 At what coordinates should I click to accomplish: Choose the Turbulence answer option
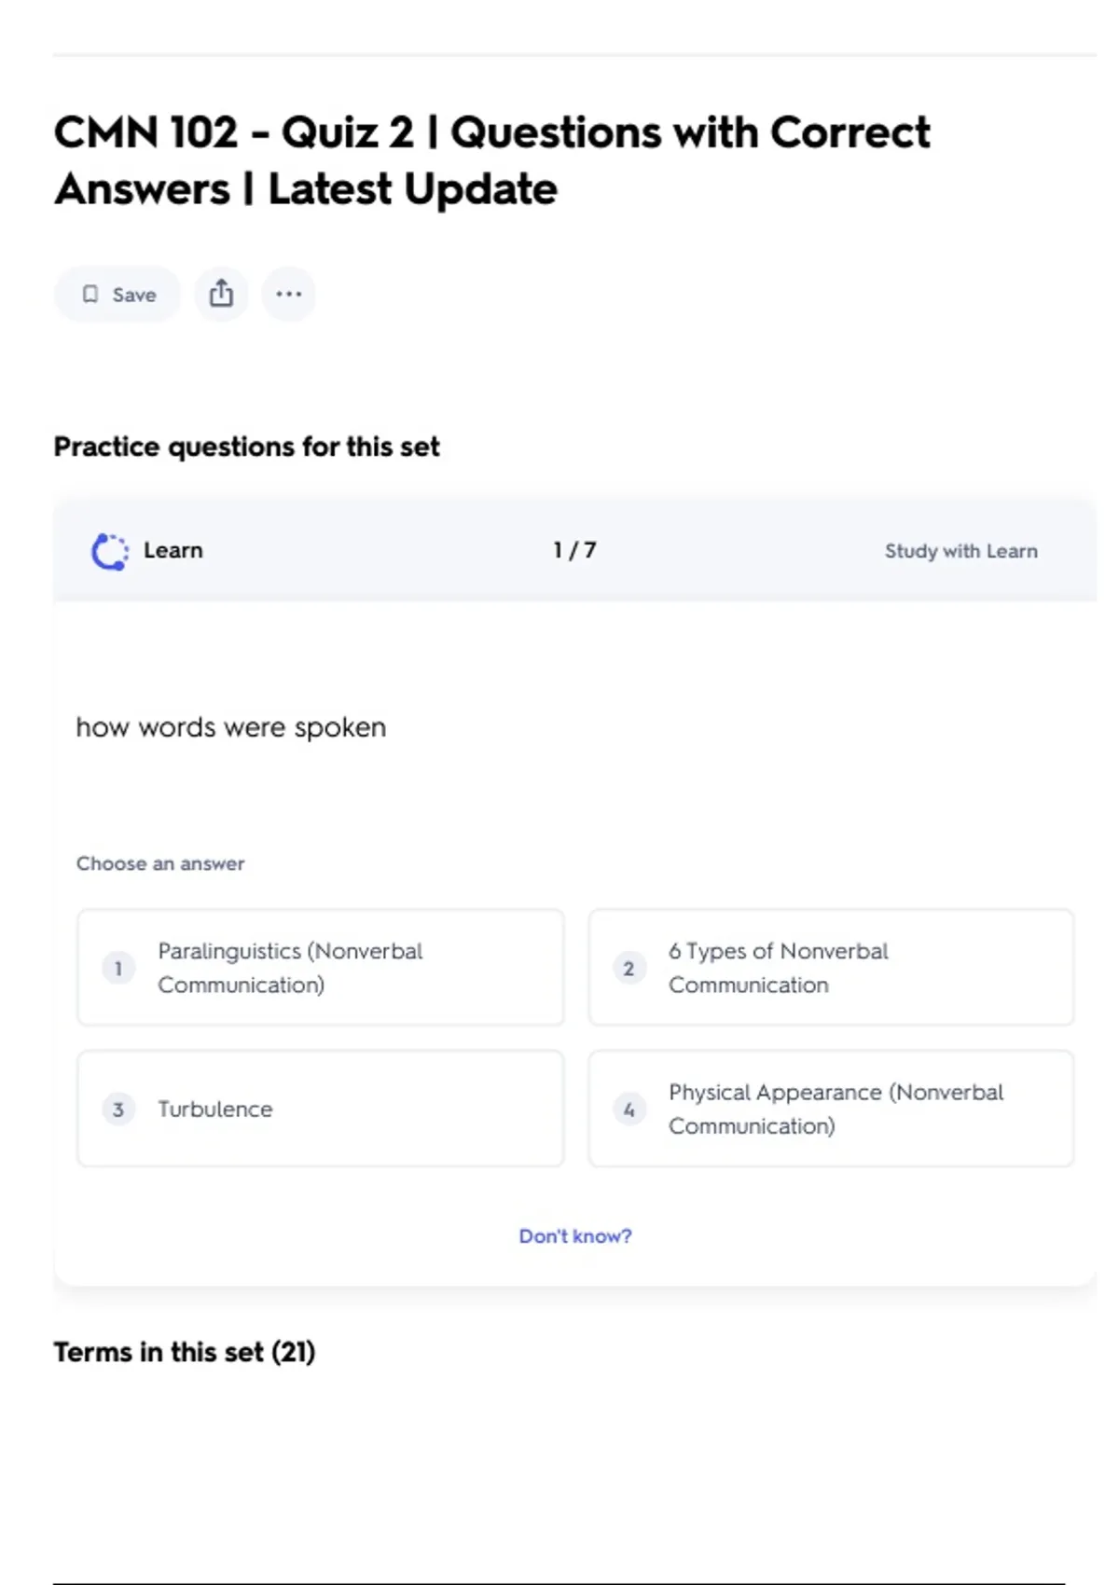tap(320, 1109)
